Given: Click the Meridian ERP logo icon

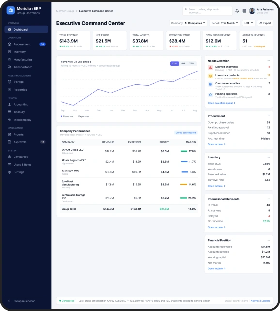Looking at the screenshot, I should (11, 10).
